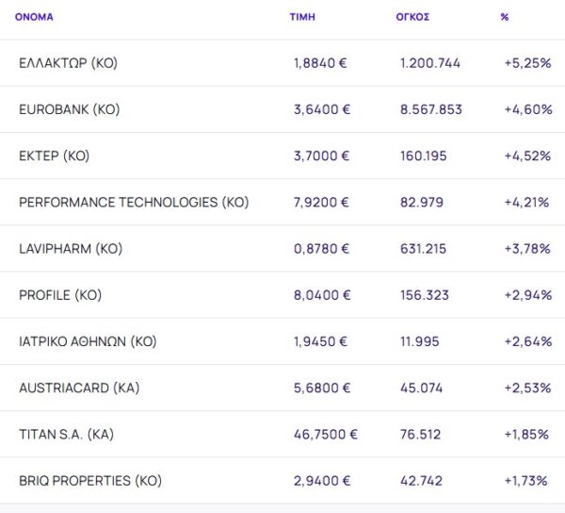Viewport: 565px width, 513px height.
Task: Select the ΕΚΤΕΡ (ΚΟ) stock name
Action: [x=54, y=156]
